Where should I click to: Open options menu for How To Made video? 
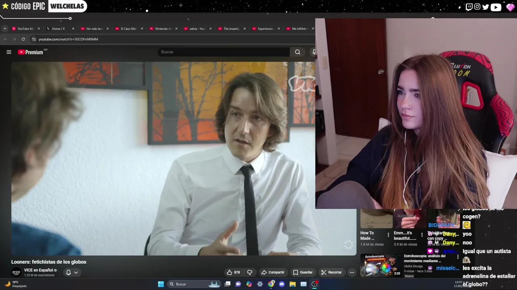click(388, 234)
